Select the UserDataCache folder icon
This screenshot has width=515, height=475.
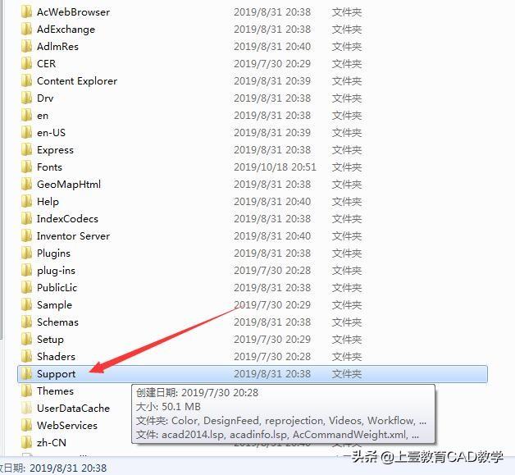pyautogui.click(x=26, y=408)
